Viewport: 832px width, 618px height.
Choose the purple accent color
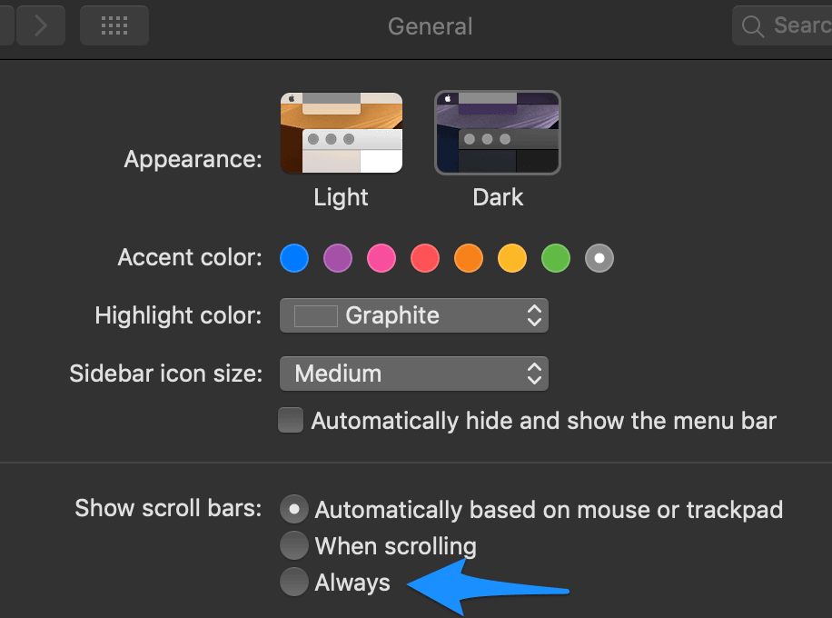click(x=337, y=258)
